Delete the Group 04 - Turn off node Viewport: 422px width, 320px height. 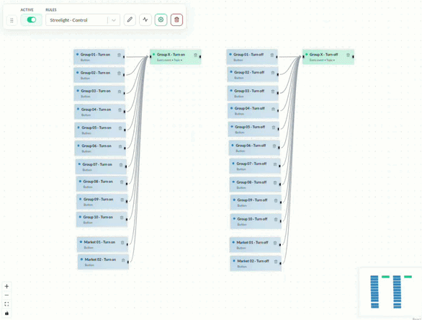tap(273, 109)
